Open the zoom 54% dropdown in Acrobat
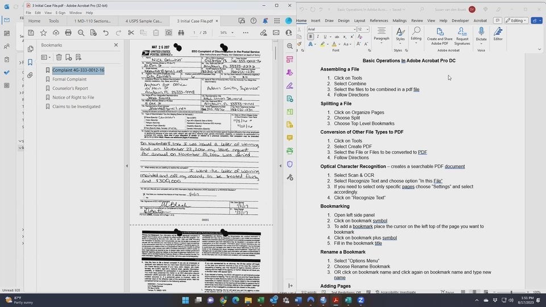546x307 pixels. [x=232, y=33]
